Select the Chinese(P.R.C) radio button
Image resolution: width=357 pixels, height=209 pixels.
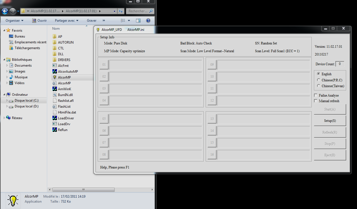coord(318,80)
